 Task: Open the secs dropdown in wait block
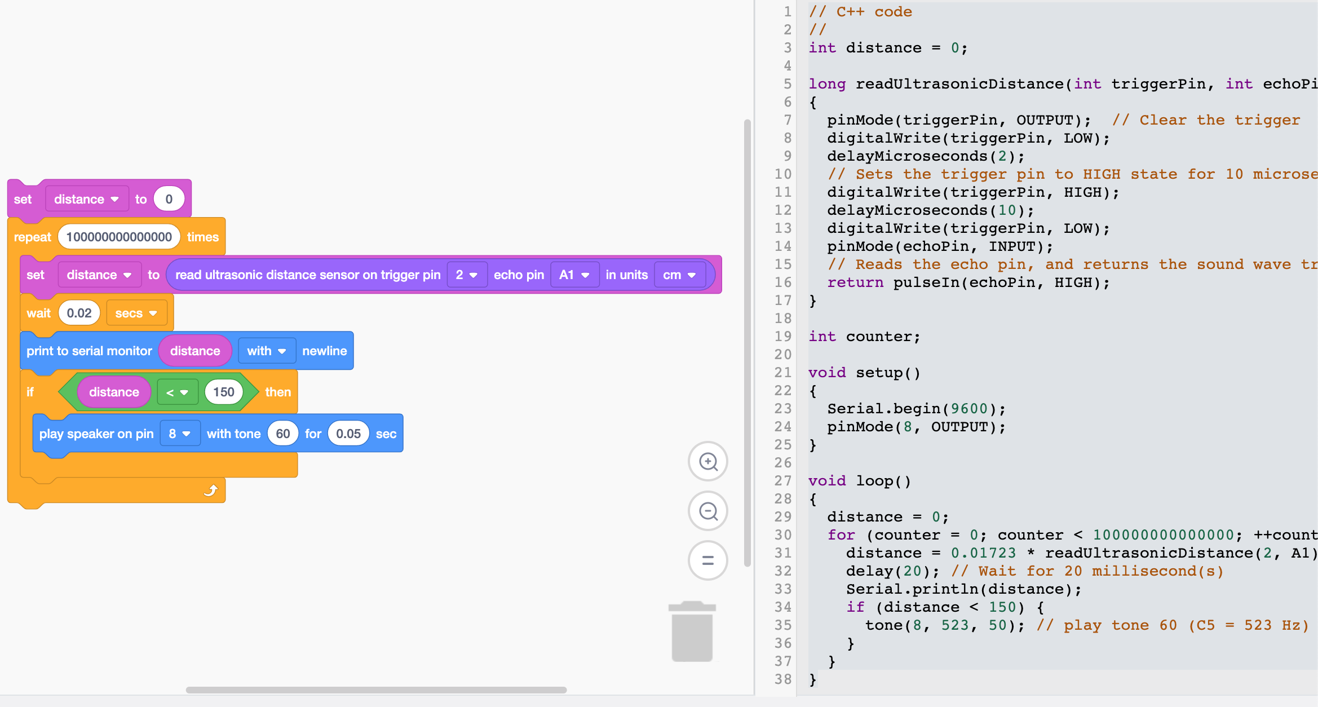pos(136,313)
